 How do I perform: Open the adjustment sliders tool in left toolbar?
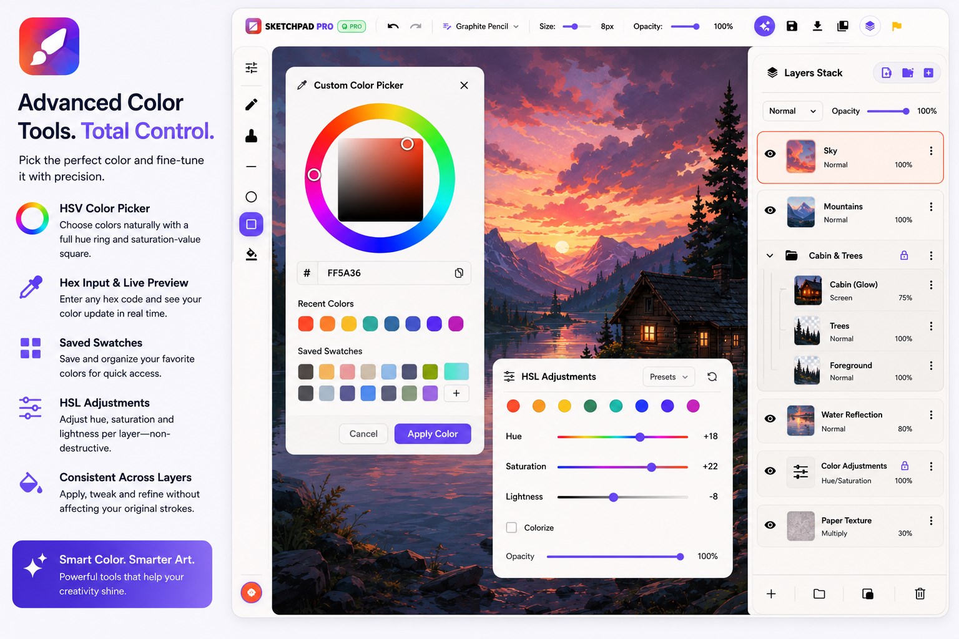251,67
